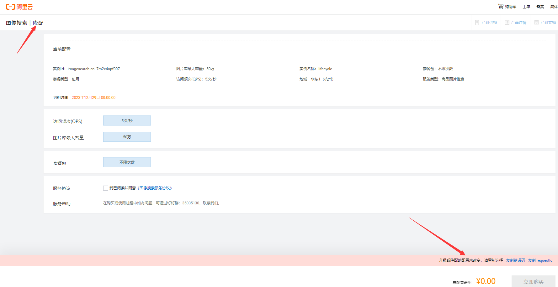Select the 不限次数 package option
The image size is (558, 287).
(127, 162)
